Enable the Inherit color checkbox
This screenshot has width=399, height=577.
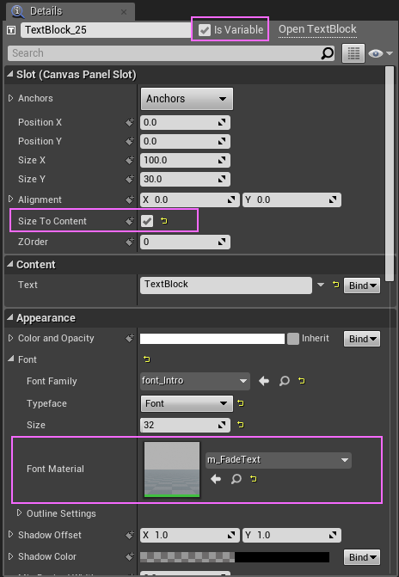point(293,339)
